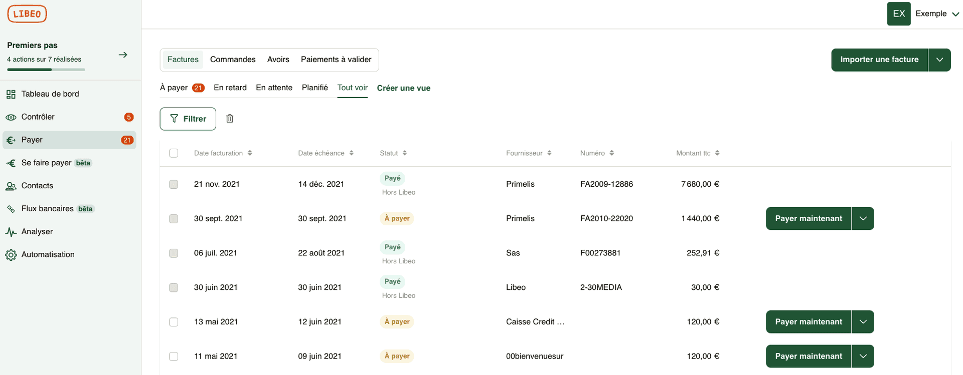Sort by Numéro arrows
Viewport: 963px width, 375px height.
click(611, 153)
